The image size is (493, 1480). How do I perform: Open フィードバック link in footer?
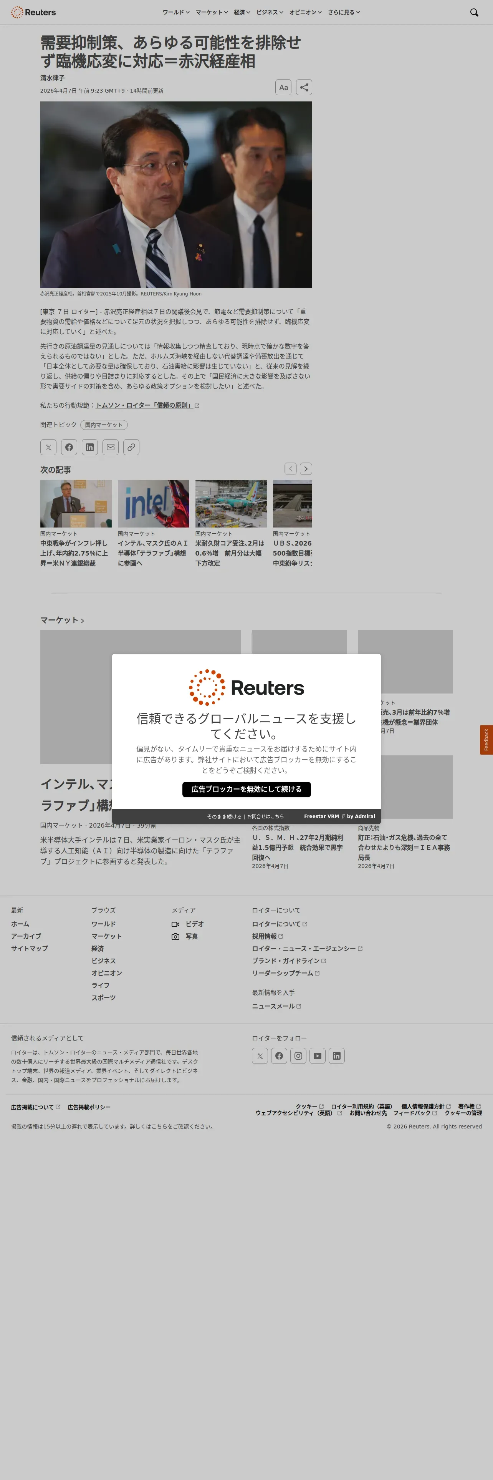tap(415, 1113)
